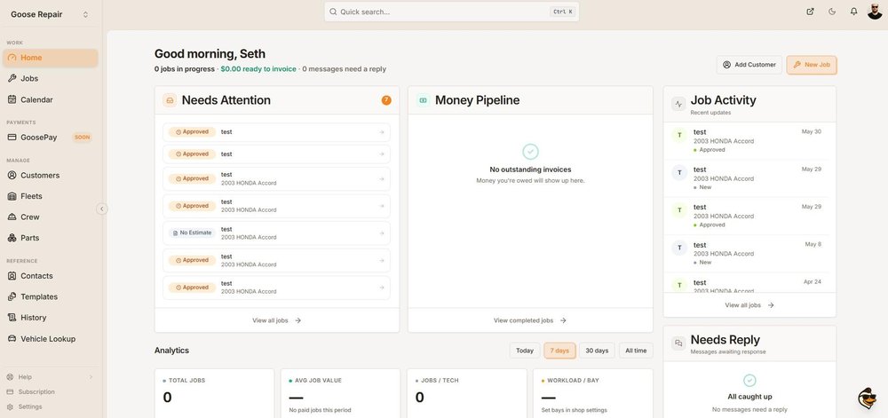Select the 7 days analytics range
The height and width of the screenshot is (418, 888).
coord(559,351)
